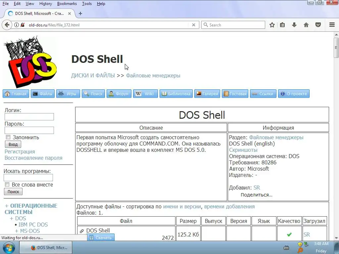Select Firefox DOS Shell taskbar button
The image size is (339, 254).
[46, 248]
